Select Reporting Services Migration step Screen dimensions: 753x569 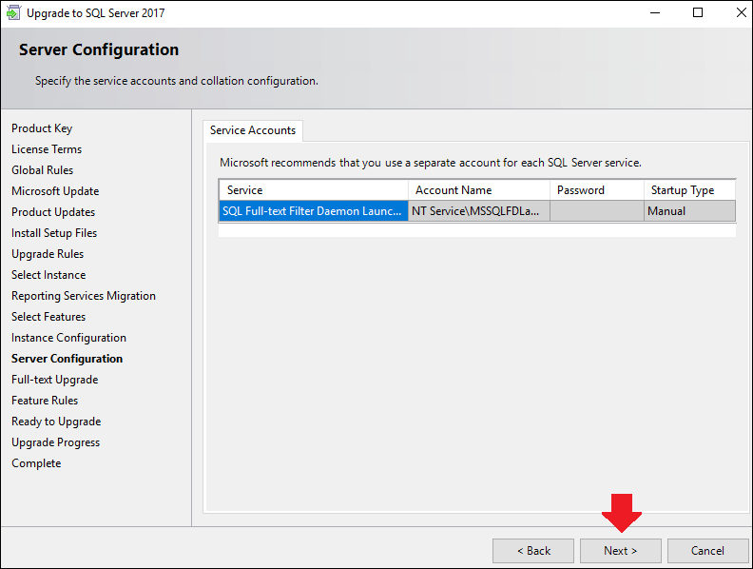point(84,296)
